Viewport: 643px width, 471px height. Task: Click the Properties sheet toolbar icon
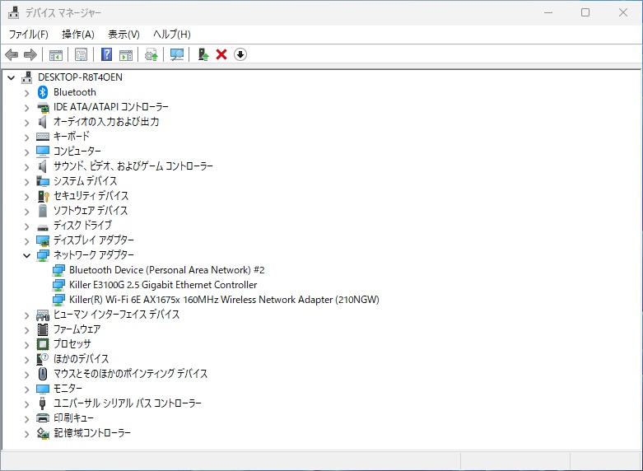point(81,54)
